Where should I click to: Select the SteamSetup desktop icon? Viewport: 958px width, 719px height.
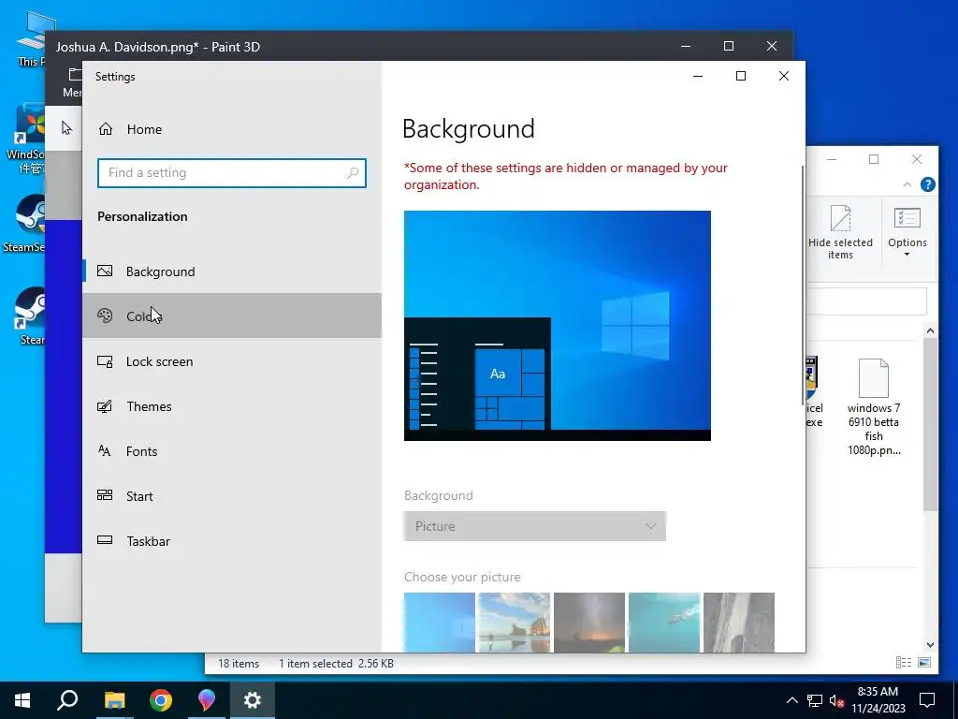coord(24,224)
